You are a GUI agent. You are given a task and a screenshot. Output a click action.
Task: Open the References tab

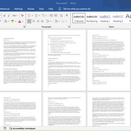pos(5,9)
